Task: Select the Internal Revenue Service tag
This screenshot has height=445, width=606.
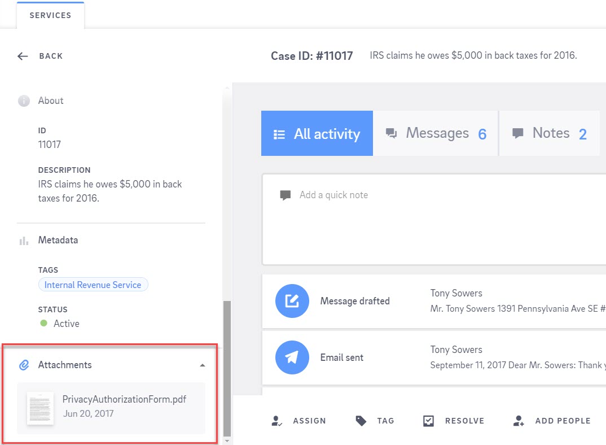Action: click(x=93, y=285)
